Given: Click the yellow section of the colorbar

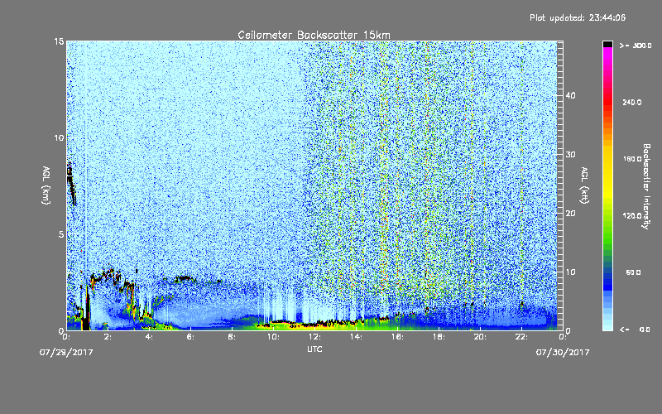Looking at the screenshot, I should [607, 171].
